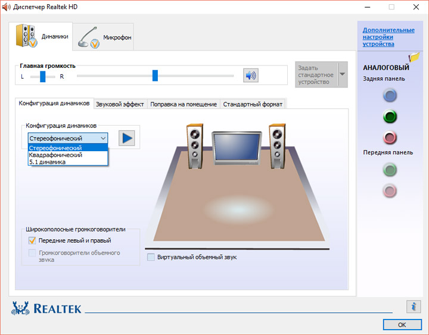Click the monitor in the room preview
This screenshot has height=335, width=429.
[237, 148]
